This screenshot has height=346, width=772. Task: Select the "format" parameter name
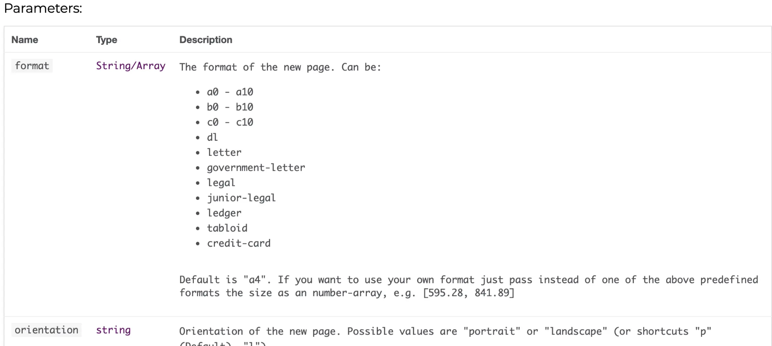(32, 66)
